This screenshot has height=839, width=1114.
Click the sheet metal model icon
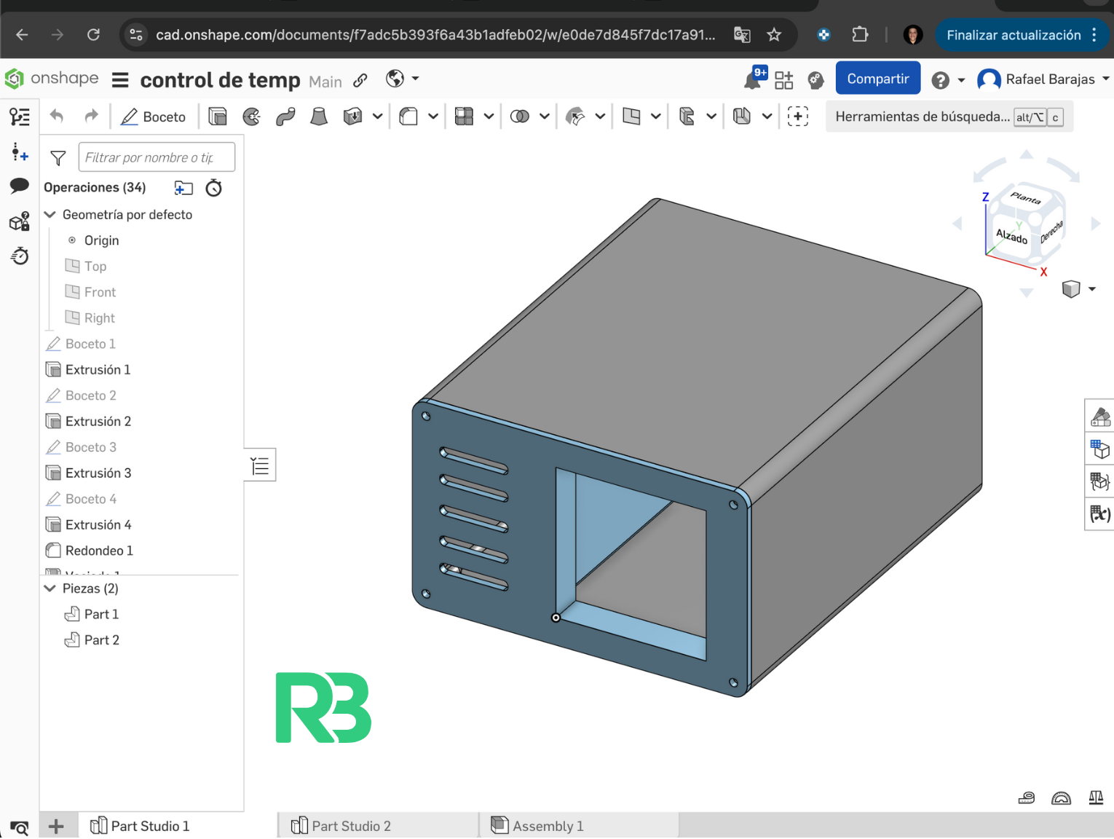click(x=687, y=117)
